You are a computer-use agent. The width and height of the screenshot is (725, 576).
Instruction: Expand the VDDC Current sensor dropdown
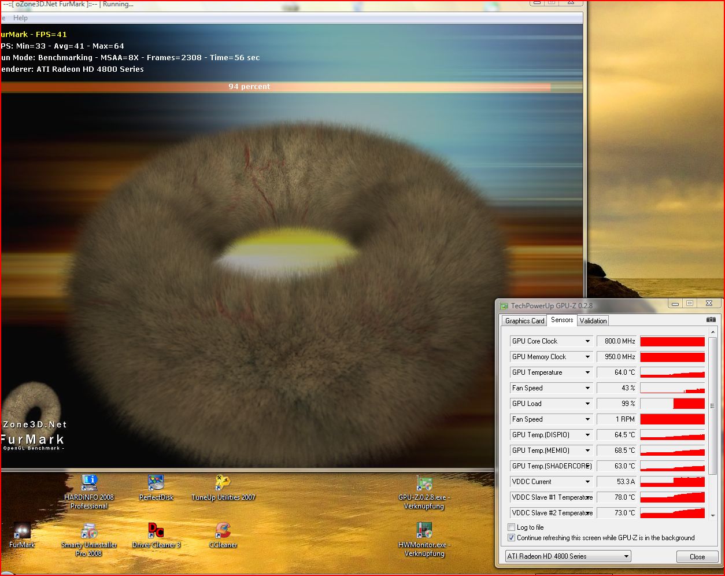(587, 482)
